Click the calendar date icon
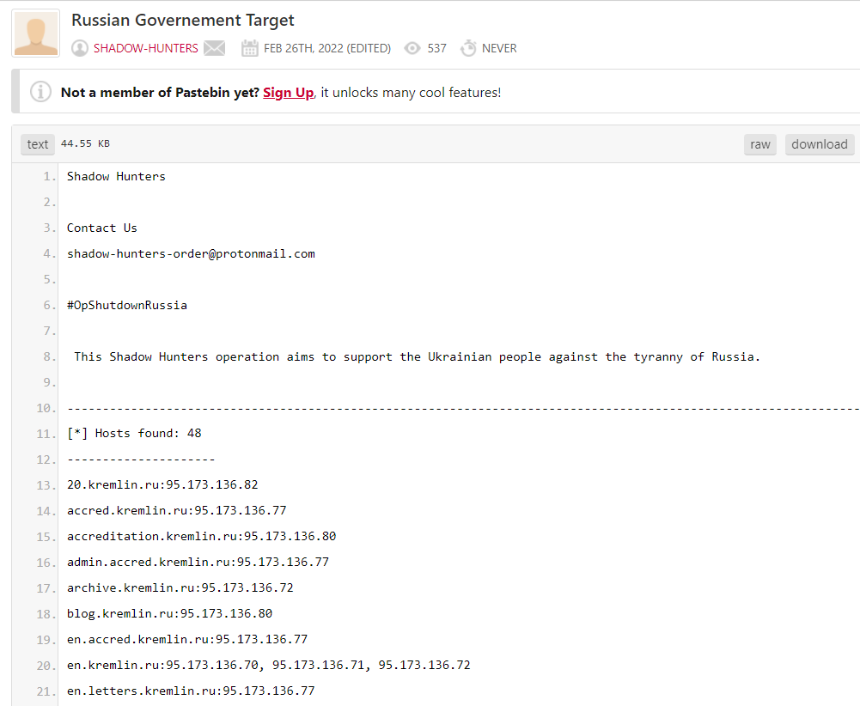This screenshot has height=706, width=860. pyautogui.click(x=249, y=48)
